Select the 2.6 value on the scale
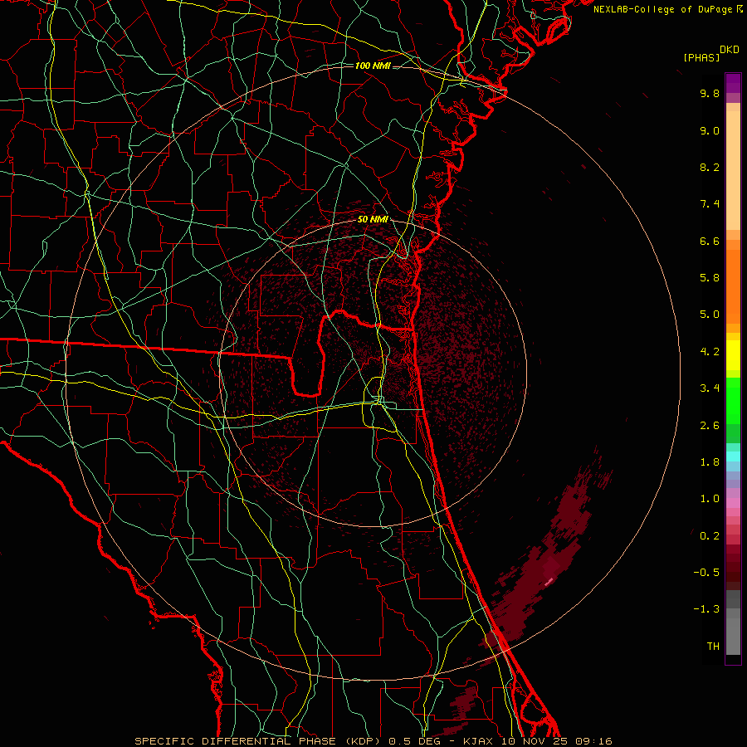This screenshot has height=747, width=747. (x=710, y=426)
